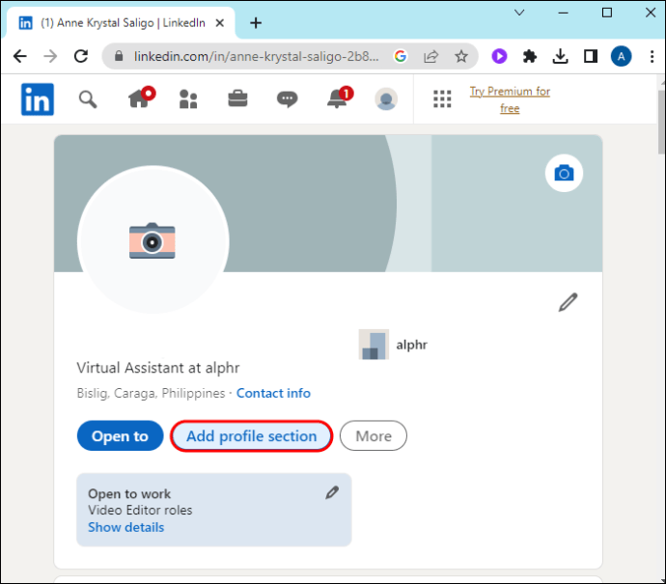Screen dimensions: 666x584
Task: Click the Google icon in address bar
Action: pos(401,56)
